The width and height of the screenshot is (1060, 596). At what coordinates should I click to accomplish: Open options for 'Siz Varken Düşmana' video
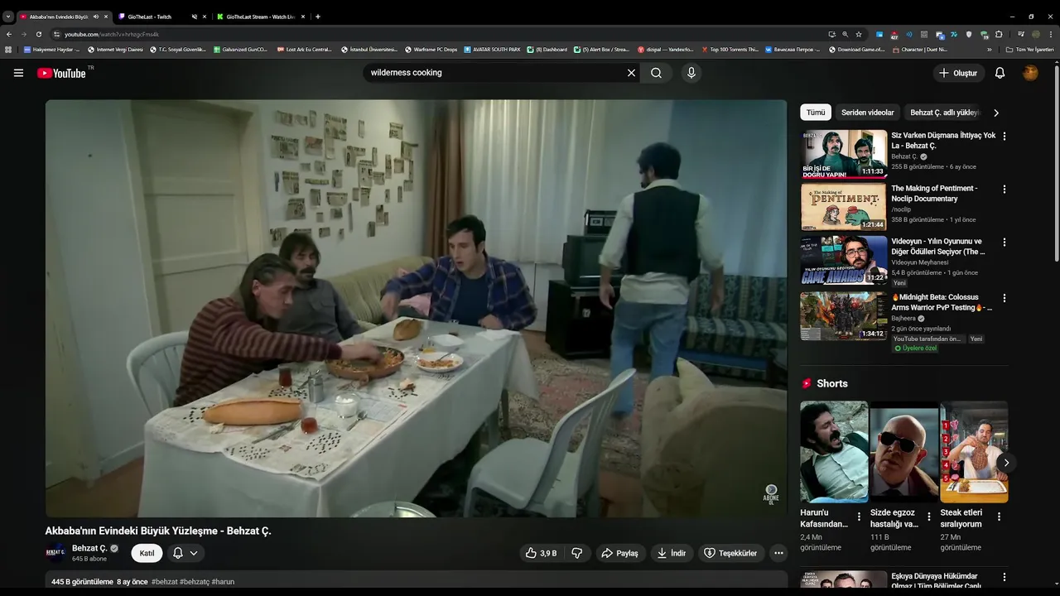[1005, 136]
